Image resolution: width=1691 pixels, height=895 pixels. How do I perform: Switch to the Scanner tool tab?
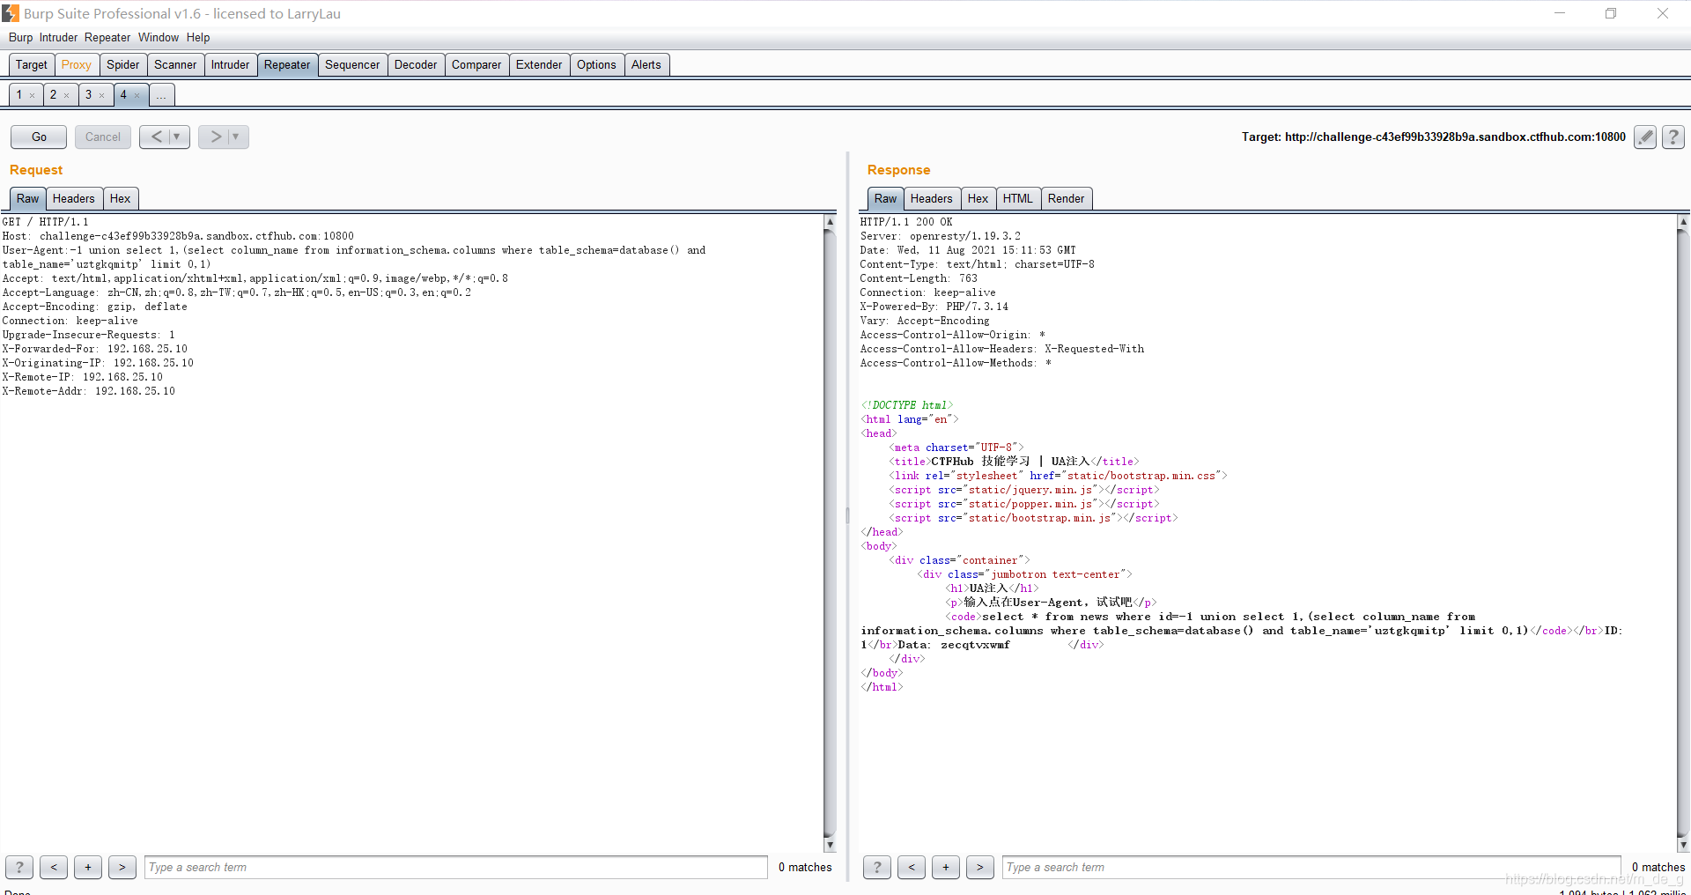(175, 64)
